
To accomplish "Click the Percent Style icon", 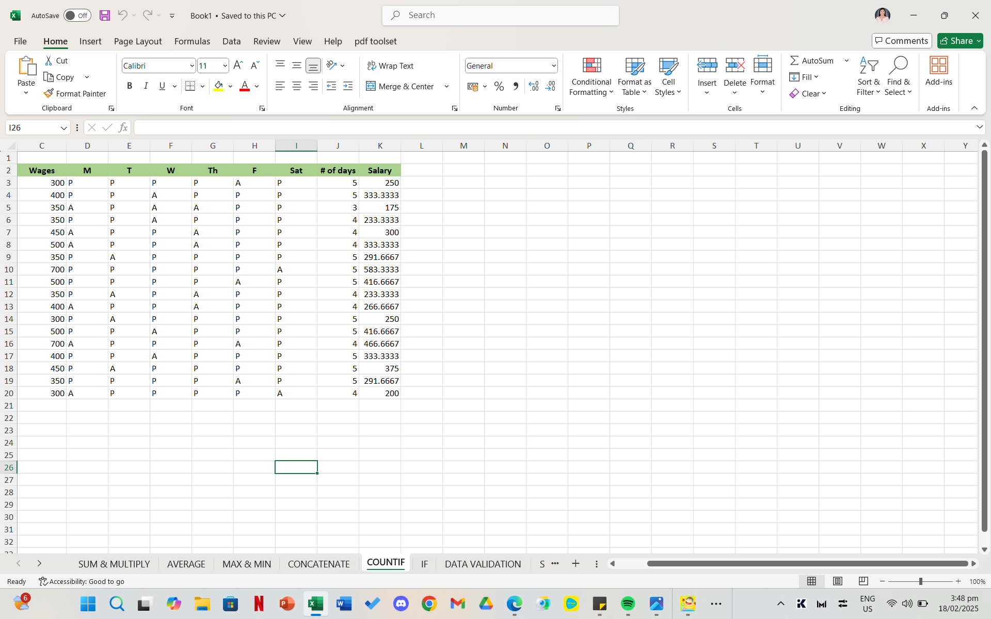I will coord(499,86).
